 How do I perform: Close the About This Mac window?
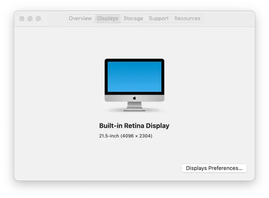[22, 18]
